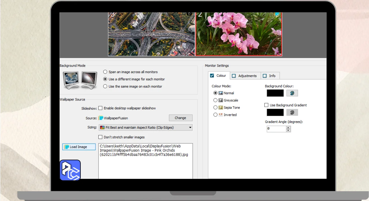Check Don't stretch smaller images
Viewport: 369px width, 201px height.
(x=100, y=137)
